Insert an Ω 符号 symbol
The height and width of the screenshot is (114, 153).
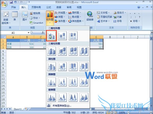pyautogui.click(x=118, y=21)
